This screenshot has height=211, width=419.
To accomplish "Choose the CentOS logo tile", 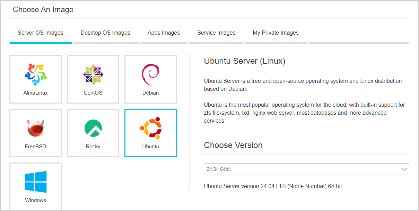I will [x=93, y=79].
